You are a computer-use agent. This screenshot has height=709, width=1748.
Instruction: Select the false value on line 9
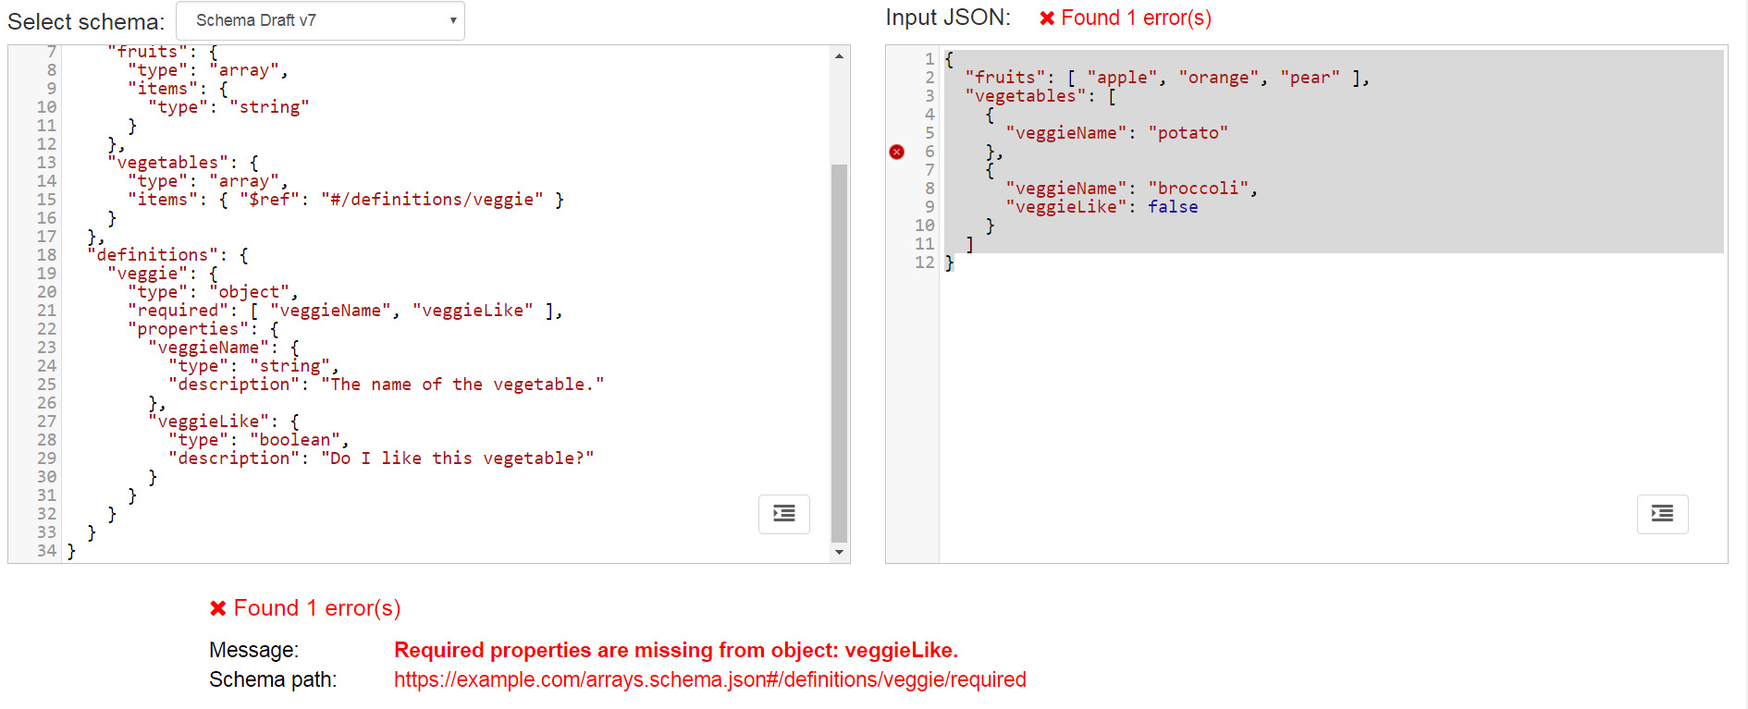[x=1172, y=206]
